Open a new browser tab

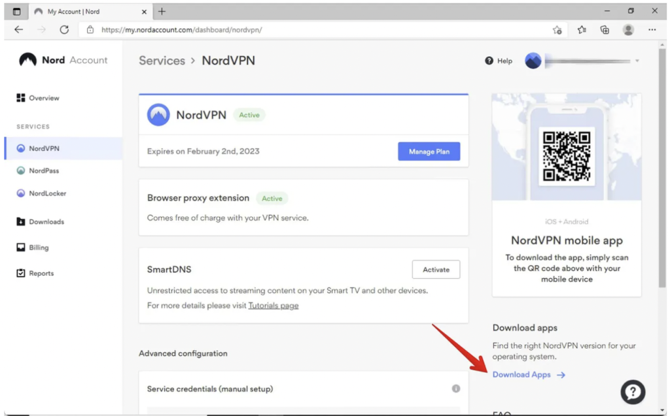[162, 11]
